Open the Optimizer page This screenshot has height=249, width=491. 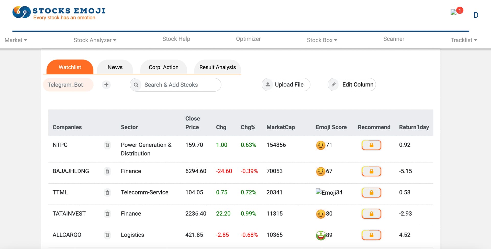[248, 39]
